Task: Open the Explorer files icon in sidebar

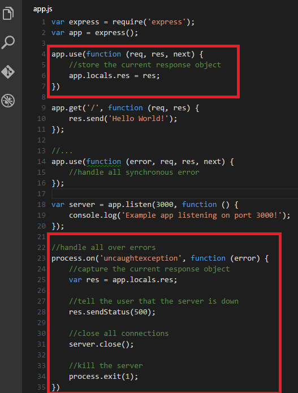Action: [x=8, y=13]
